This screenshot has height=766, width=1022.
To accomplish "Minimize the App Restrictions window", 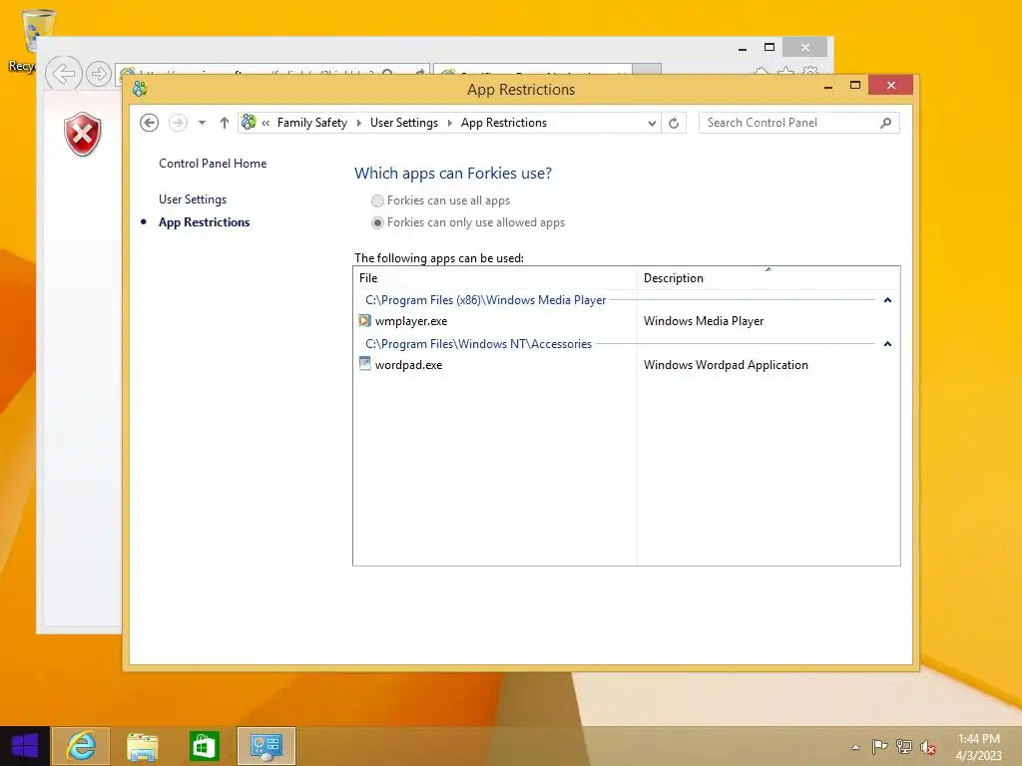I will pyautogui.click(x=828, y=86).
